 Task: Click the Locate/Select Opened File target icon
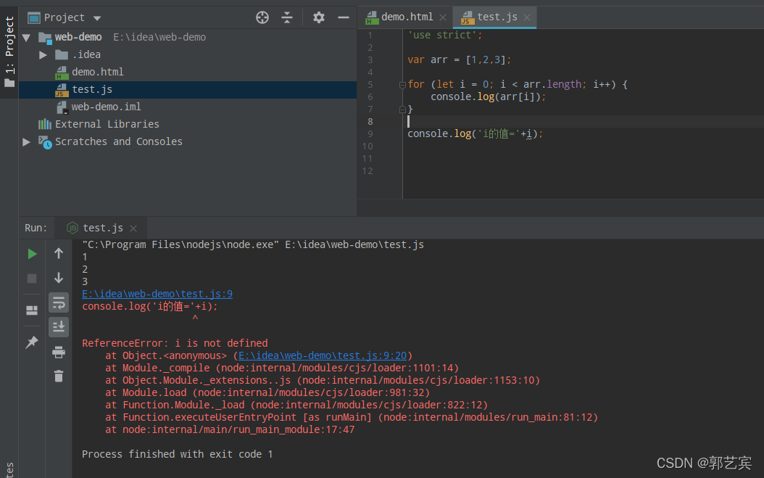[x=262, y=17]
